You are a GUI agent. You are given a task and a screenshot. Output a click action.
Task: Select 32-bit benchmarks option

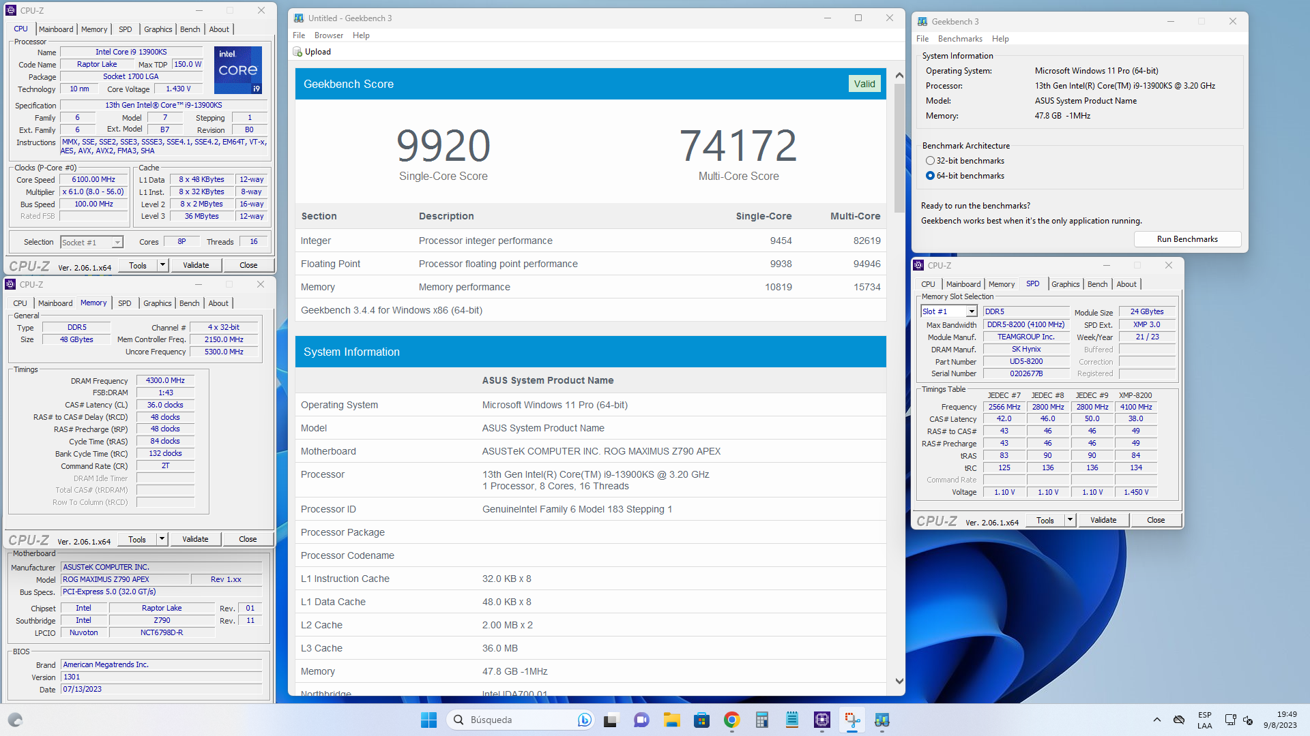(930, 161)
